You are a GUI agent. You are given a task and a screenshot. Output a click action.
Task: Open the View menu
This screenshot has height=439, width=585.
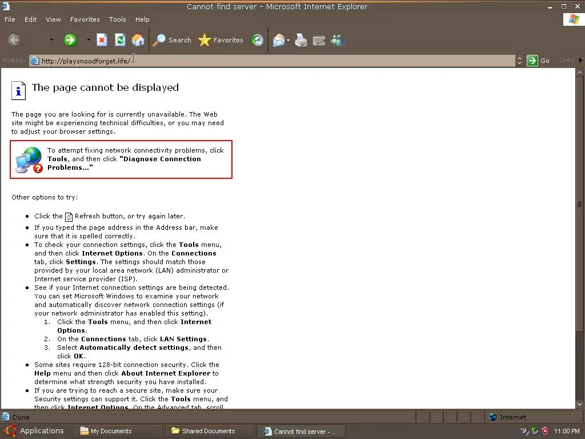click(53, 19)
